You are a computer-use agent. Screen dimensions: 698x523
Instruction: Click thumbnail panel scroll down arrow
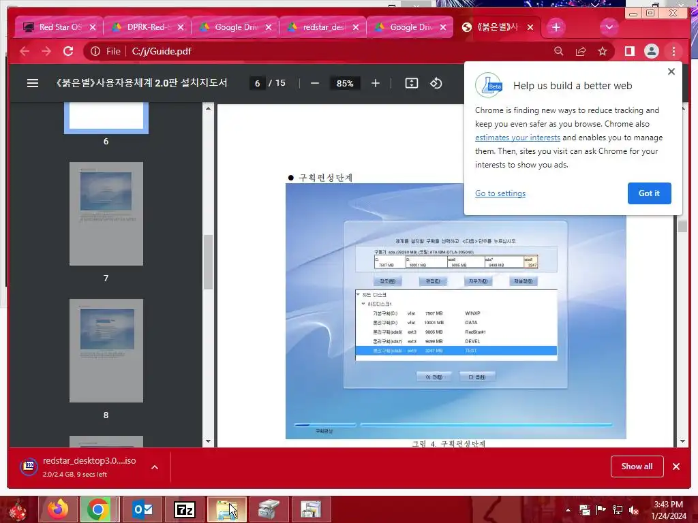[x=208, y=441]
